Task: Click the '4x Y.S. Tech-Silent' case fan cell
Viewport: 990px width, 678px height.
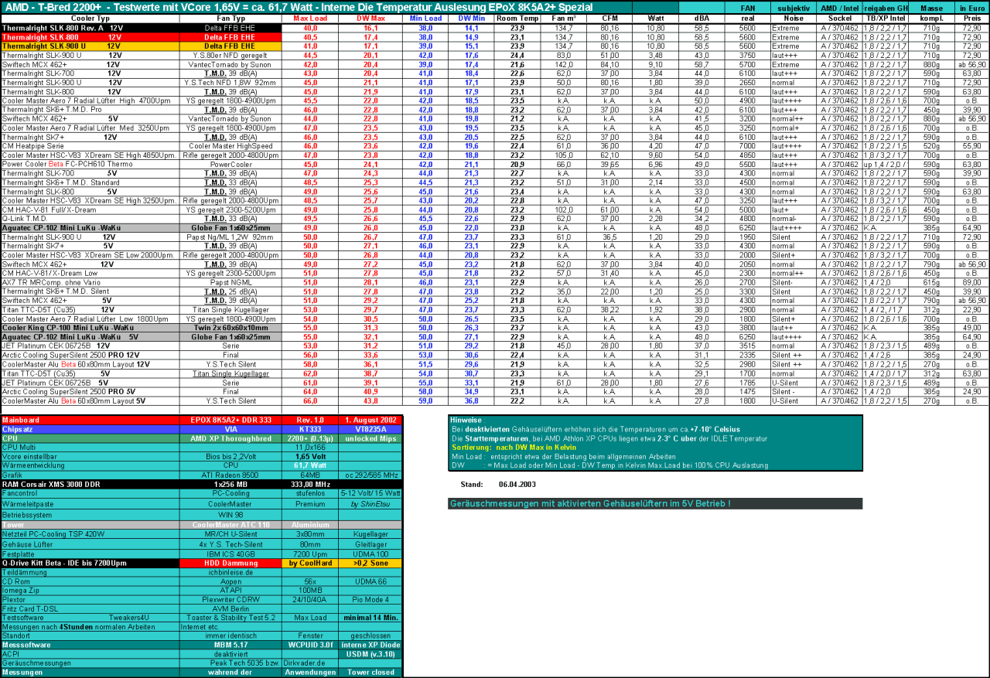Action: click(x=230, y=543)
